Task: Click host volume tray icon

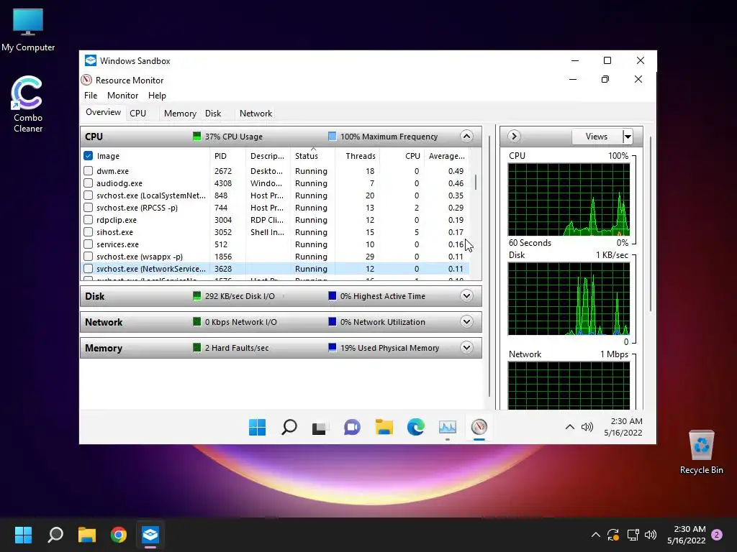Action: (651, 535)
